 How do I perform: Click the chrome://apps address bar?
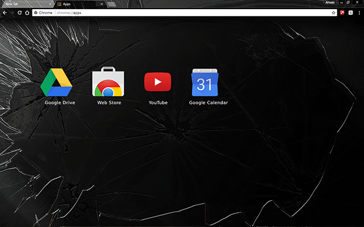[171, 12]
